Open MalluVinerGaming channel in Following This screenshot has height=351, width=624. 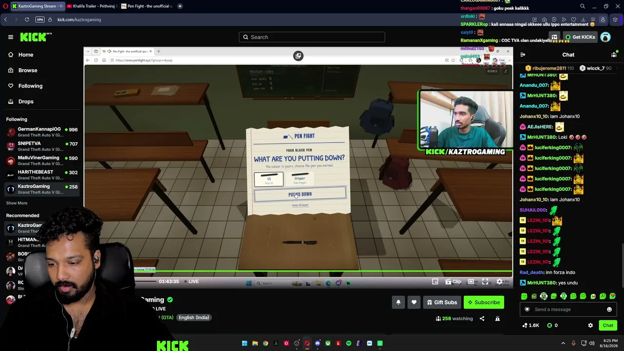pyautogui.click(x=41, y=160)
